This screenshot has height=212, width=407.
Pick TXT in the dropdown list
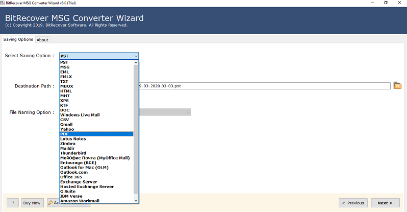point(96,81)
